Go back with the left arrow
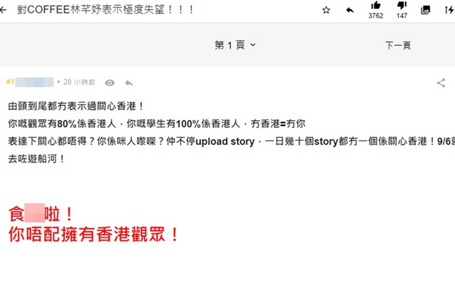 (3, 10)
